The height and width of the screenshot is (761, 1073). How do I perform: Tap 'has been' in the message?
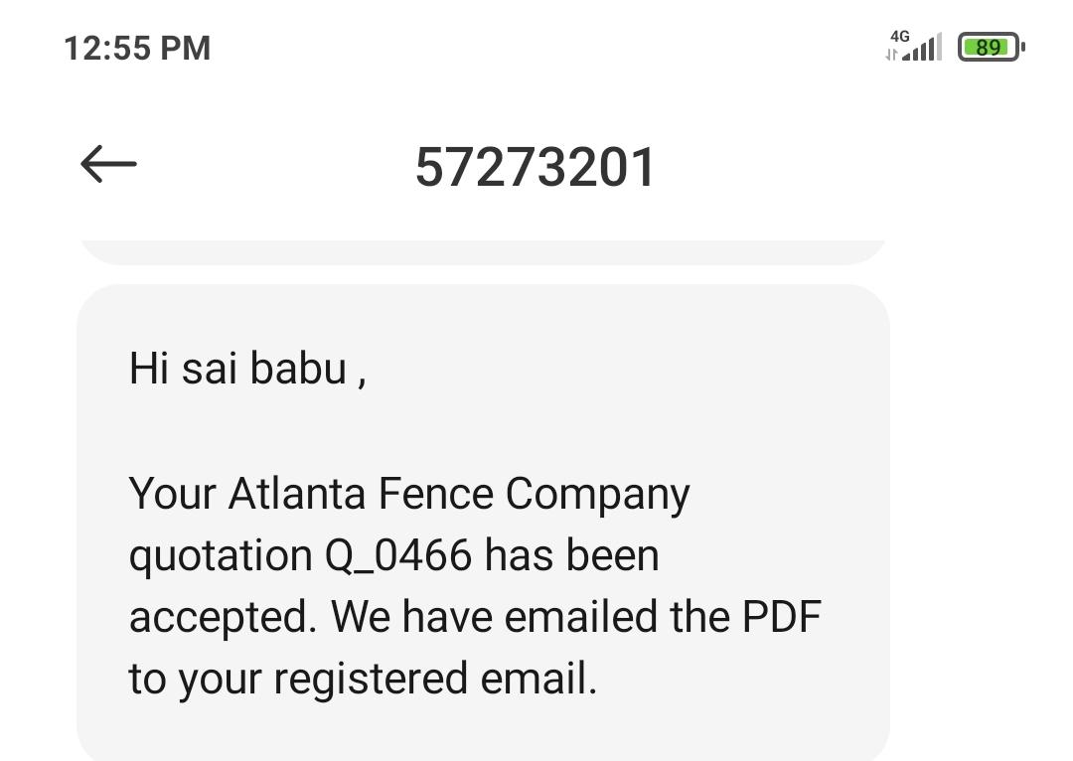[571, 555]
